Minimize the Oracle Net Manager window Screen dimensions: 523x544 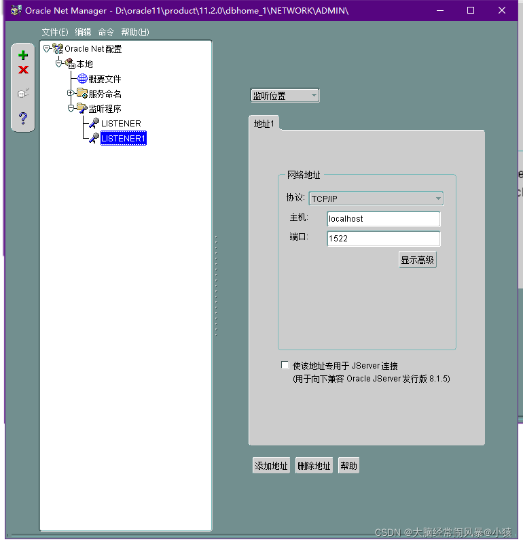pos(440,10)
